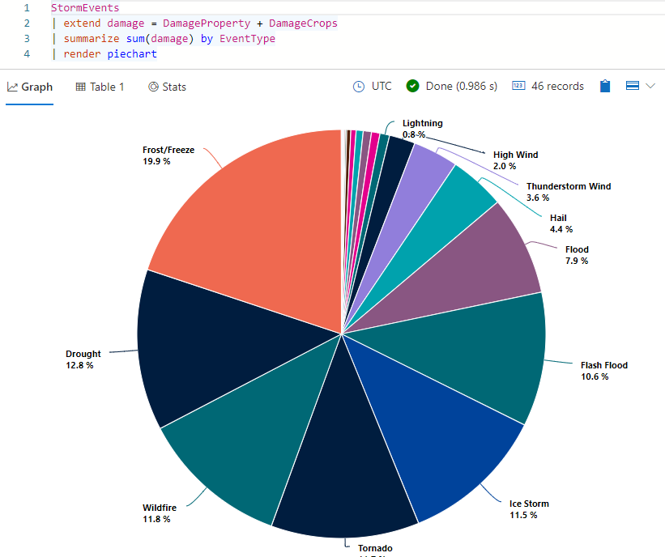Screen dimensions: 665x557
Task: Click the Graph chart icon
Action: coord(12,87)
